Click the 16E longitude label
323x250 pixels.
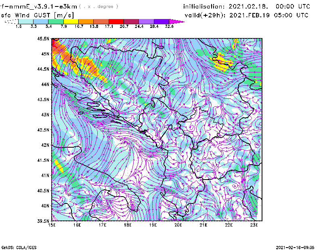(77, 225)
